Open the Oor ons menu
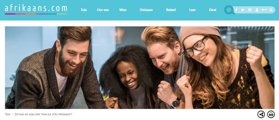Viewport: 279px width, 120px height. coord(103,10)
